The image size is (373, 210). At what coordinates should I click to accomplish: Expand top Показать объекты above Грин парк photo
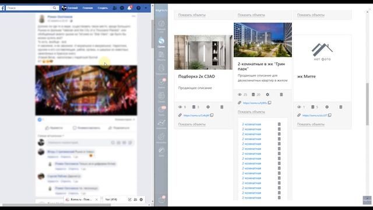click(251, 15)
